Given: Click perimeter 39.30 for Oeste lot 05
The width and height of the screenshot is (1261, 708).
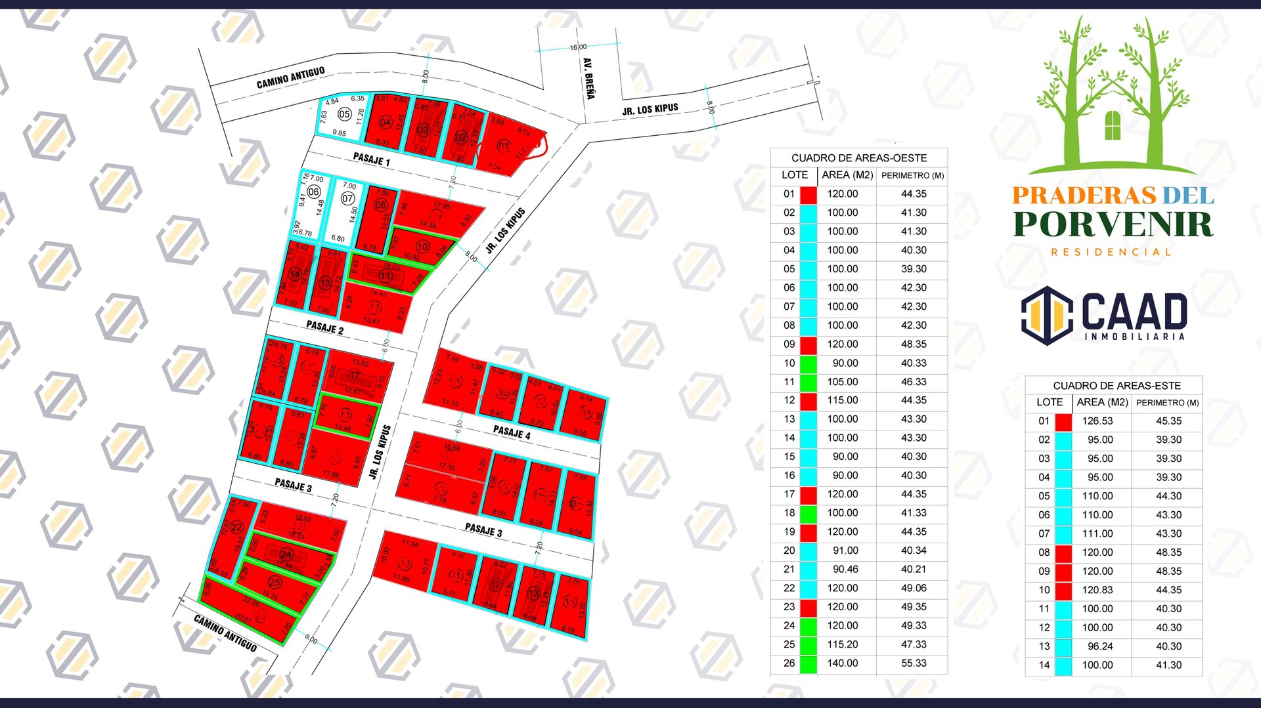Looking at the screenshot, I should click(x=914, y=269).
